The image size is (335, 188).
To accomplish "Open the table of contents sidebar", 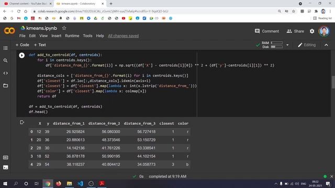I will (x=6, y=48).
